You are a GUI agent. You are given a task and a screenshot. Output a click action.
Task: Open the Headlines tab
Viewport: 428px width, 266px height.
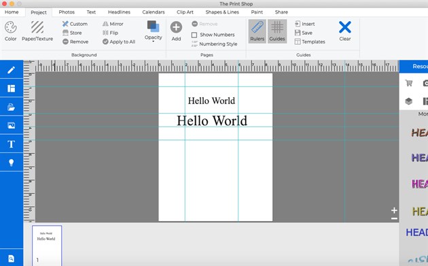pyautogui.click(x=119, y=12)
